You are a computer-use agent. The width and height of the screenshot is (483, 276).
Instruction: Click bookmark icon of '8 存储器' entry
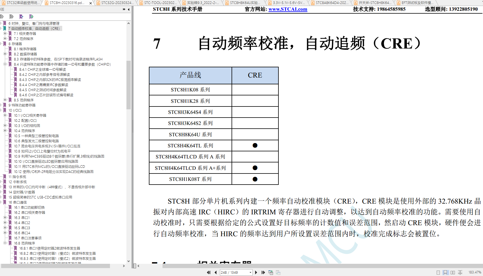pos(5,44)
